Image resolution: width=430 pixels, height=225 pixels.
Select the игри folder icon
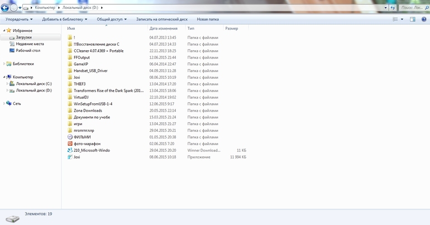pyautogui.click(x=70, y=123)
